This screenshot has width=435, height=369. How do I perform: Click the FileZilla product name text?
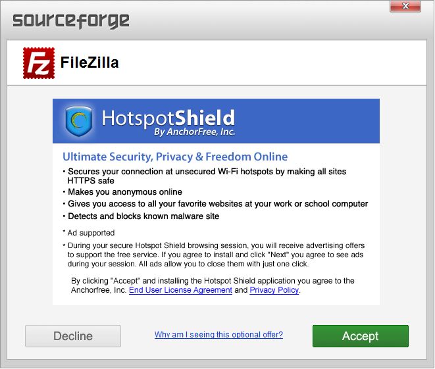tap(90, 62)
